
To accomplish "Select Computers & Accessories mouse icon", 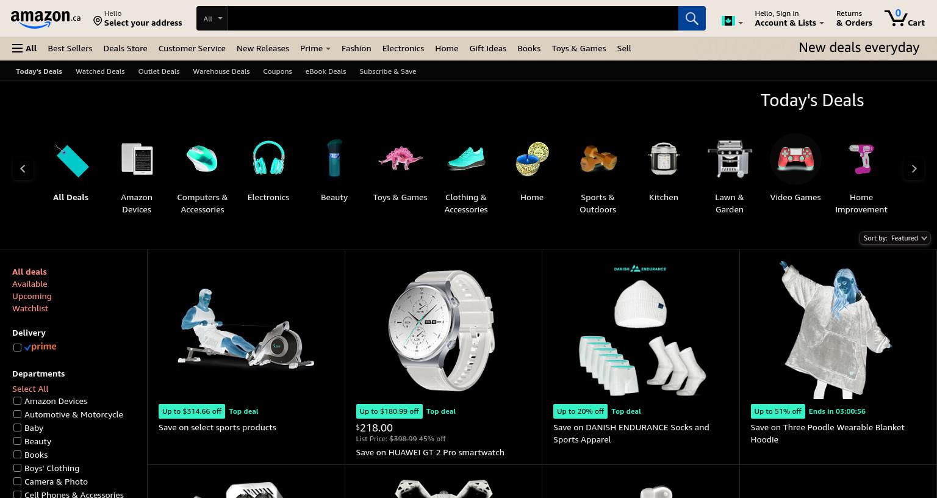I will pos(203,159).
